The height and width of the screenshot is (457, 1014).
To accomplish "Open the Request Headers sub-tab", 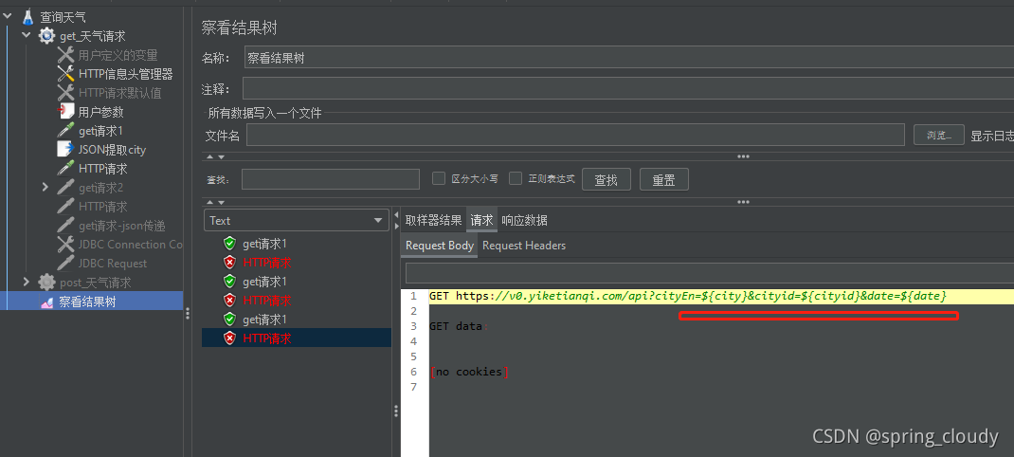I will 524,246.
